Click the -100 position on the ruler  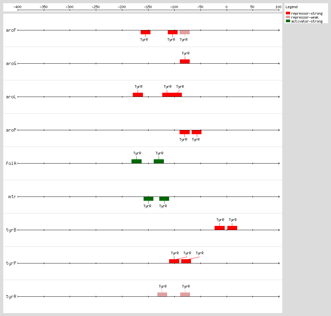(x=174, y=7)
